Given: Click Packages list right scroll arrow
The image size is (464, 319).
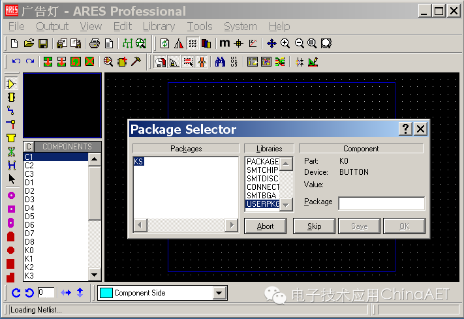Looking at the screenshot, I should point(232,225).
